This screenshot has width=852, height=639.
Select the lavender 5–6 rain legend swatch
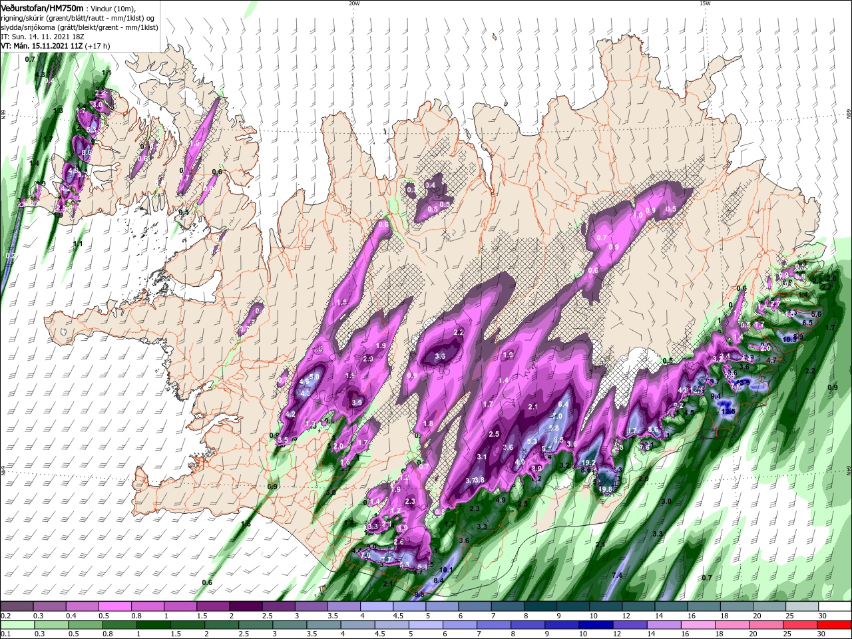coord(426,626)
